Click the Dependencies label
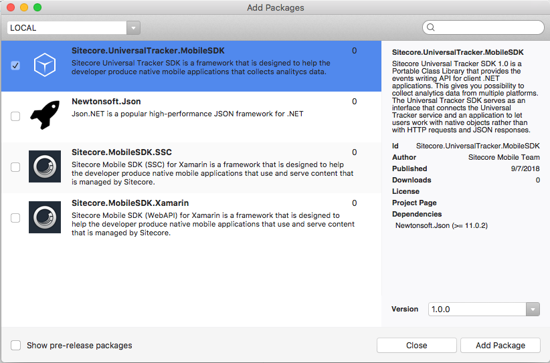The height and width of the screenshot is (363, 550). pyautogui.click(x=417, y=214)
